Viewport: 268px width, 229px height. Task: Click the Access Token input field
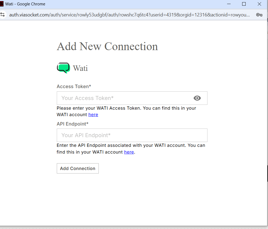pos(132,98)
